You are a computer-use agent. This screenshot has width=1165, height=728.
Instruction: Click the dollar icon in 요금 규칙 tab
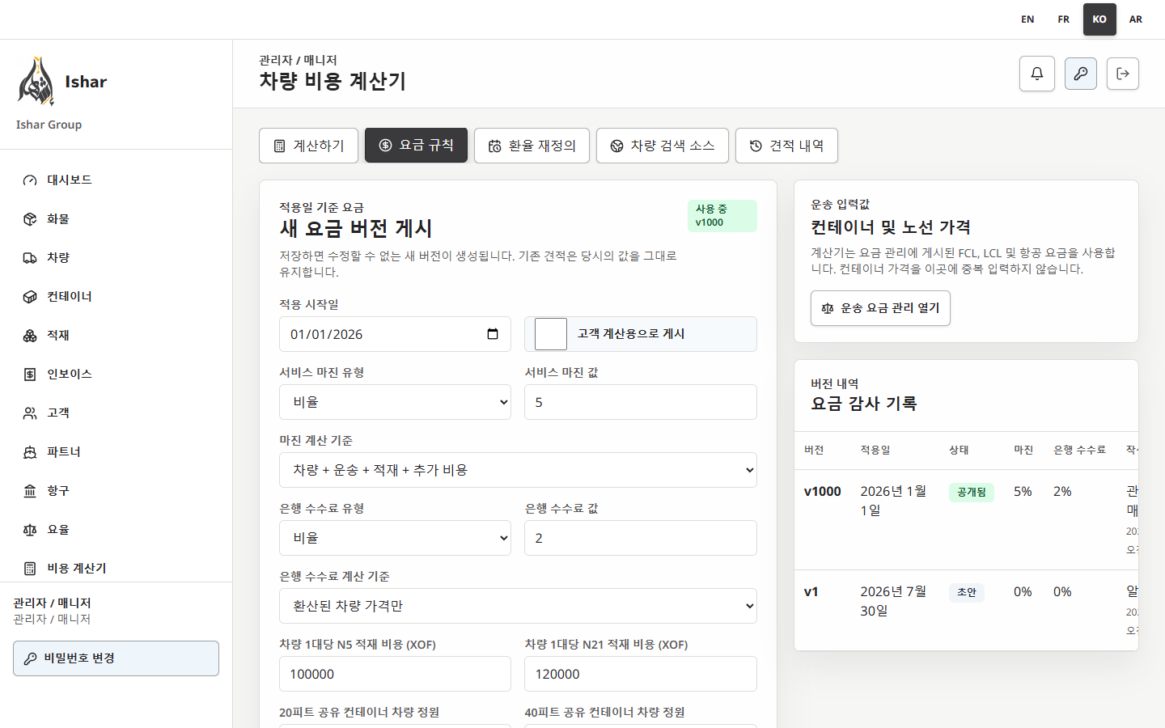[385, 146]
